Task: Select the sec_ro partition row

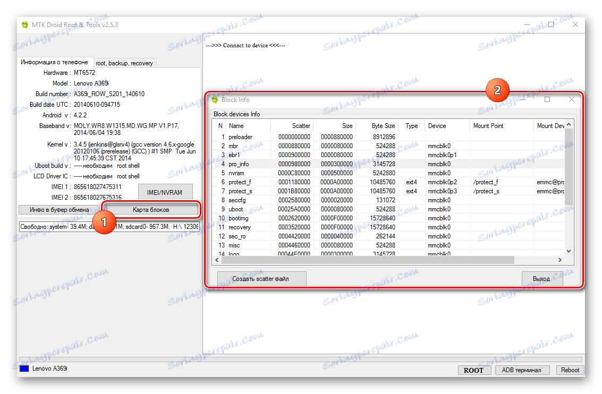Action: pyautogui.click(x=389, y=236)
